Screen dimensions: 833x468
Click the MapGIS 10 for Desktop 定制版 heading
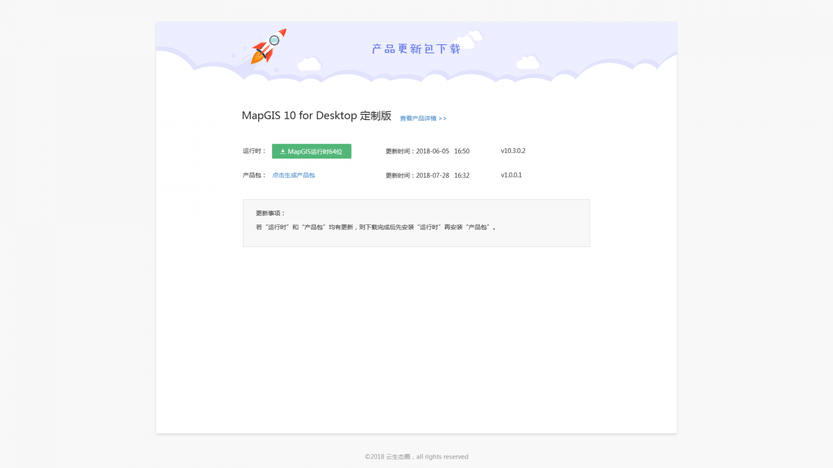[x=317, y=115]
